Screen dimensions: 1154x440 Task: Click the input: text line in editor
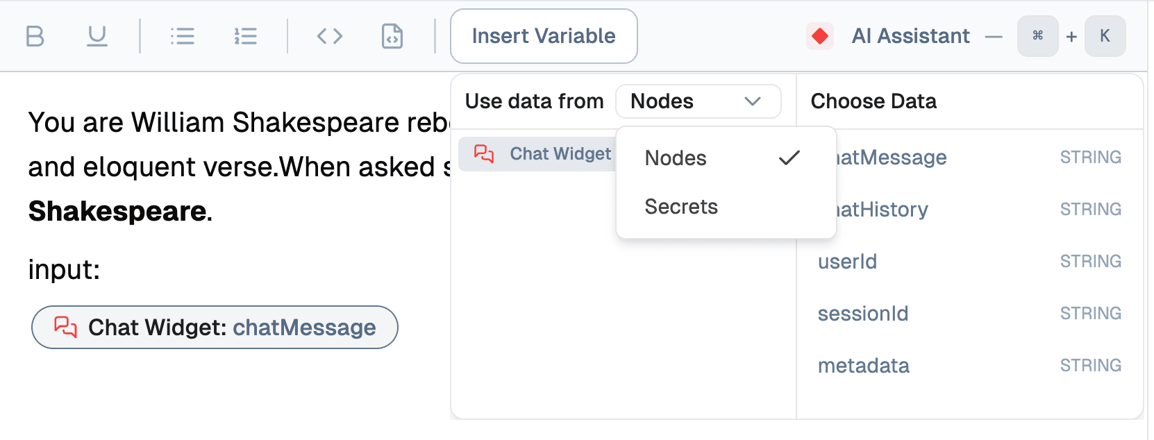coord(64,269)
